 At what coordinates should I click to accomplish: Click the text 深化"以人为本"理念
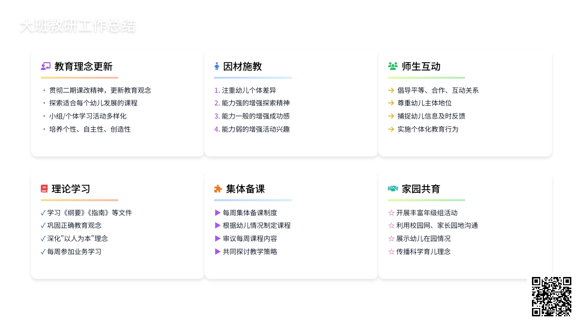(77, 239)
